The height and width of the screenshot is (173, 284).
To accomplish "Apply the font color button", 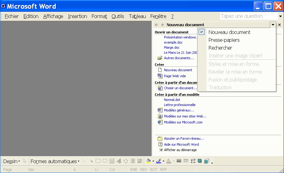I will click(169, 161).
